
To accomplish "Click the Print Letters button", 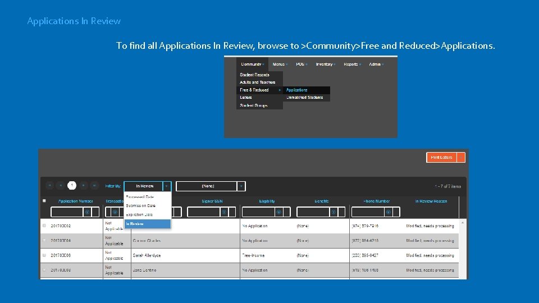I will click(441, 157).
